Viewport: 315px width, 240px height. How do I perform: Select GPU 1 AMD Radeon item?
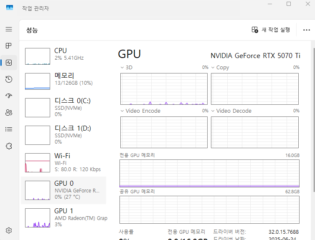click(64, 217)
